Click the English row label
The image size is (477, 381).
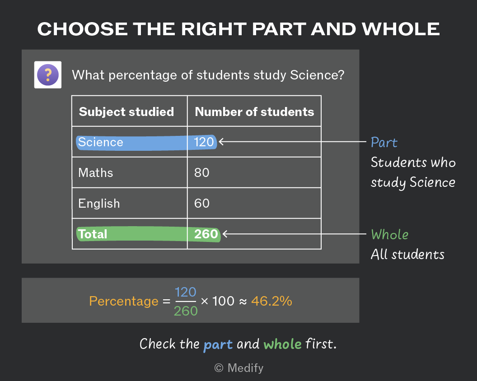(x=99, y=204)
